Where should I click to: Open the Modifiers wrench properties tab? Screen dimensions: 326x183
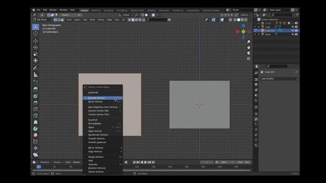click(256, 119)
